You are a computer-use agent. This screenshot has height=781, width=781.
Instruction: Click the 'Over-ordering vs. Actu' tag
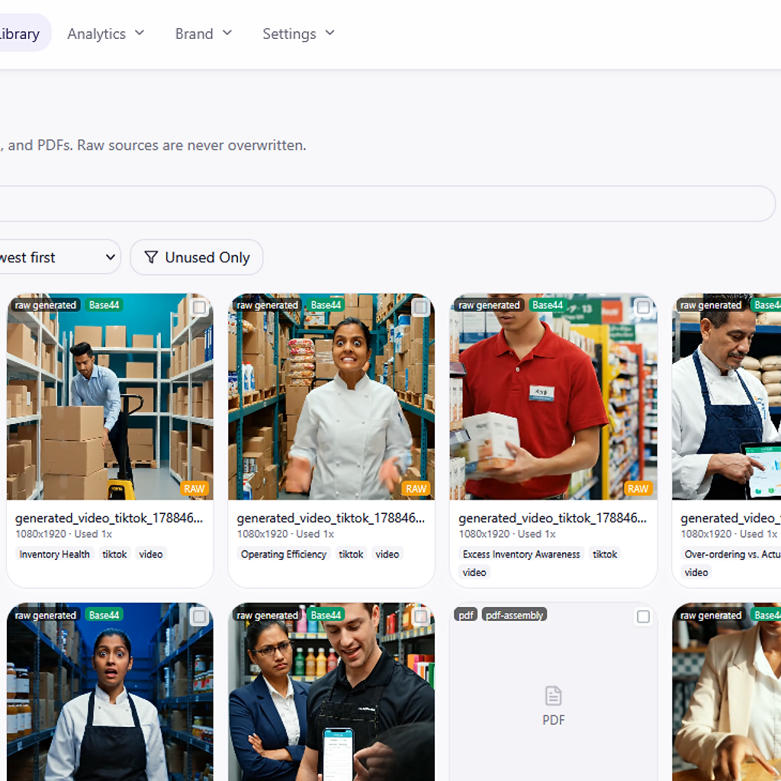[732, 554]
